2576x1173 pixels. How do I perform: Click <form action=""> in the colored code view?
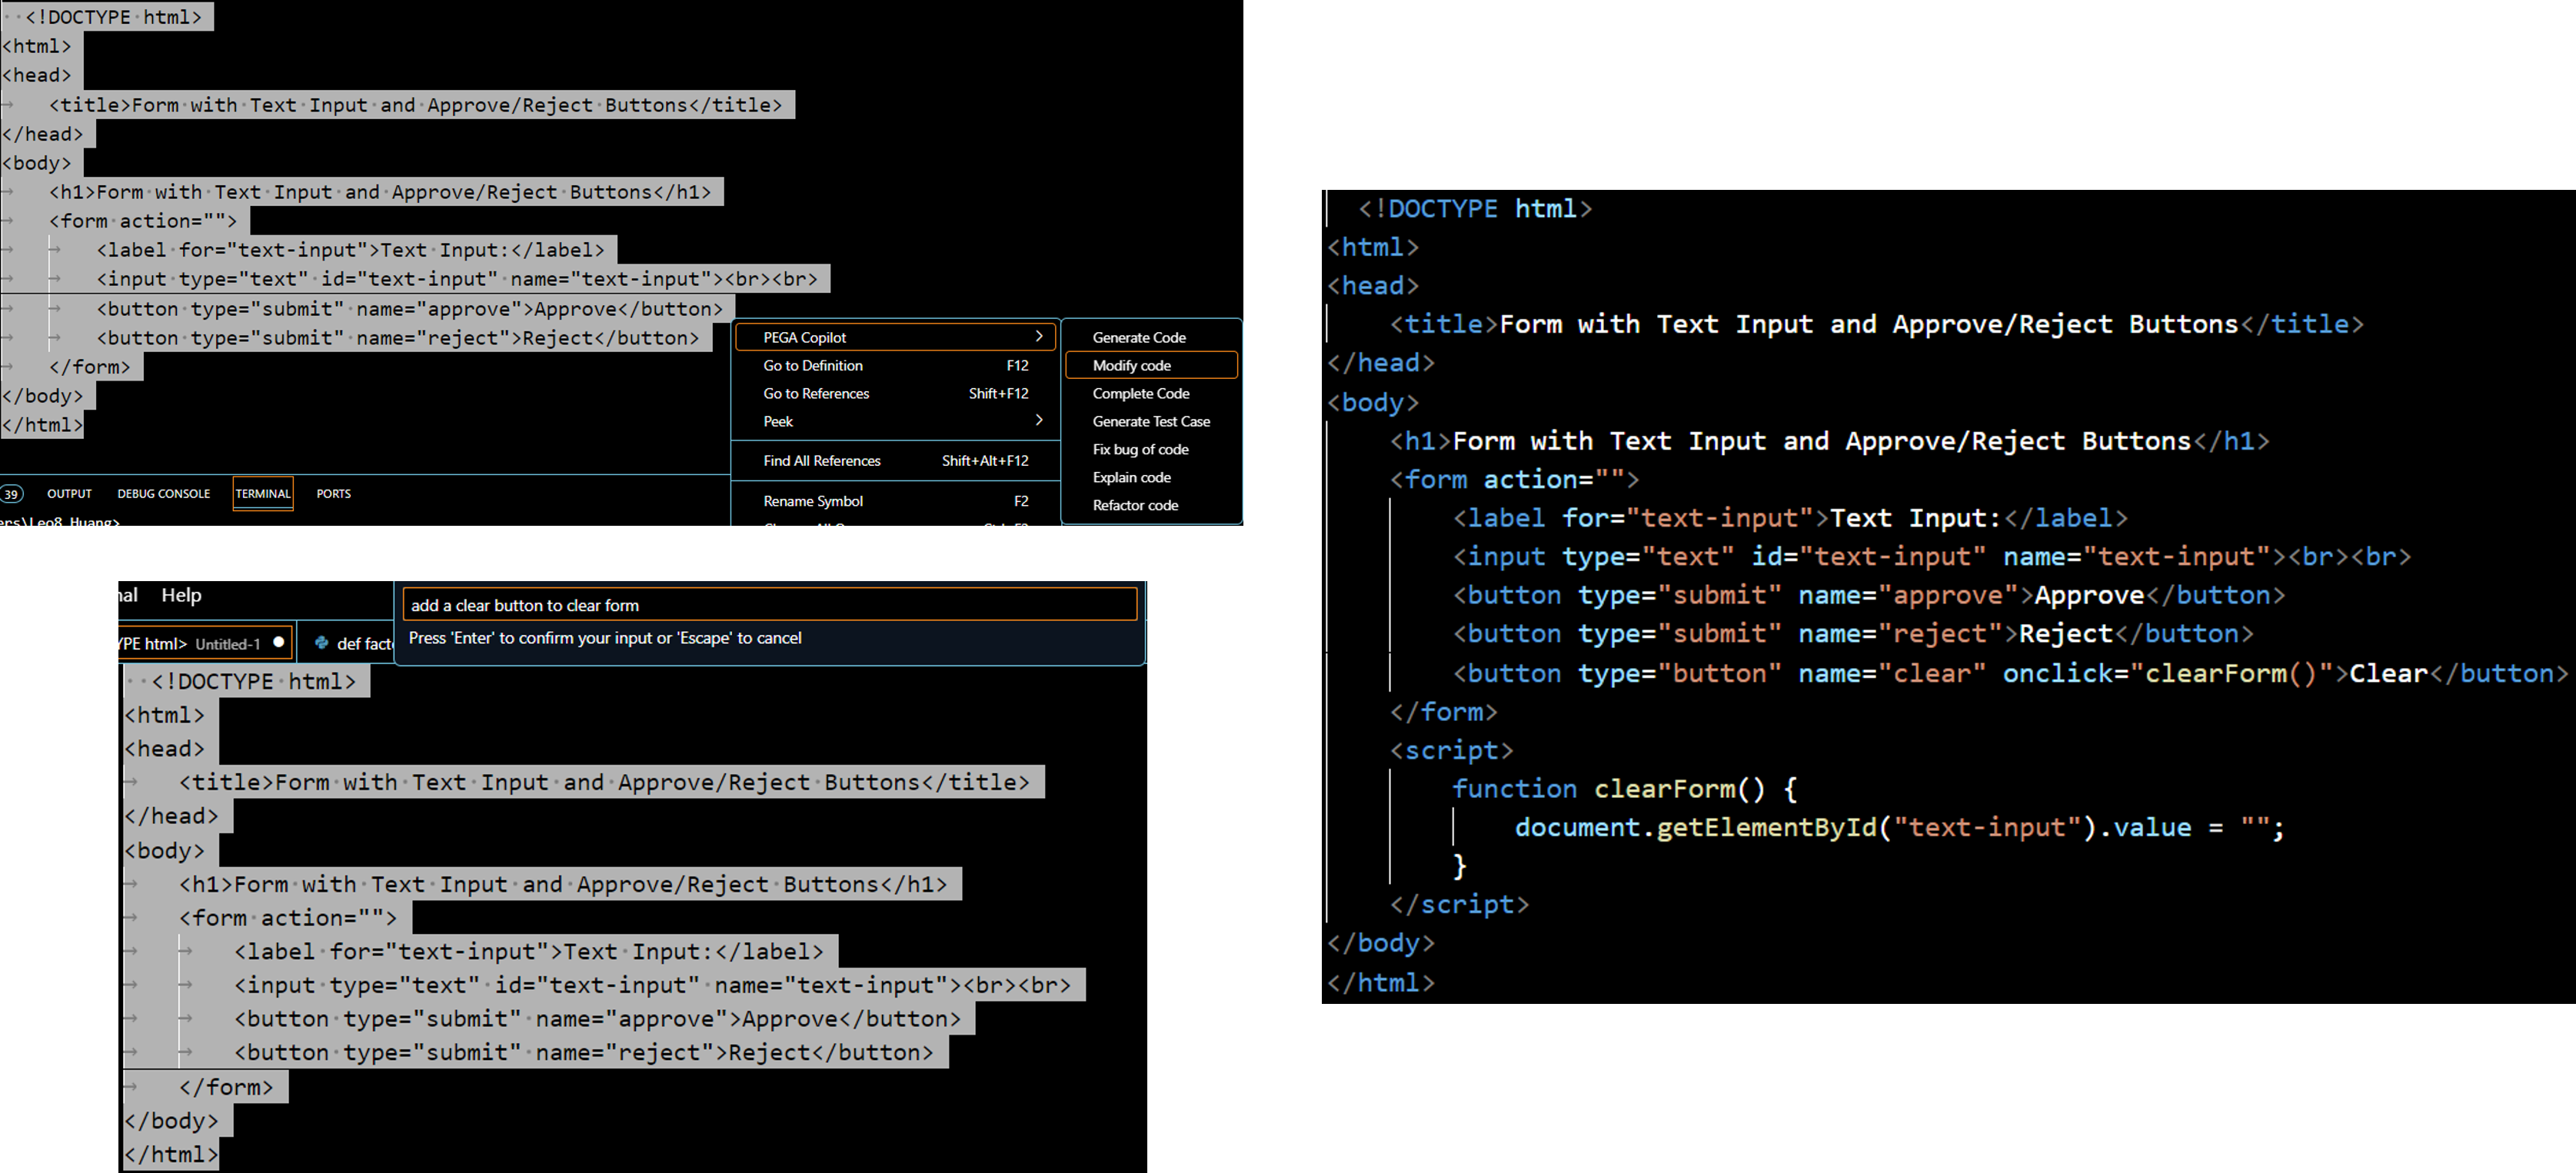(1514, 480)
